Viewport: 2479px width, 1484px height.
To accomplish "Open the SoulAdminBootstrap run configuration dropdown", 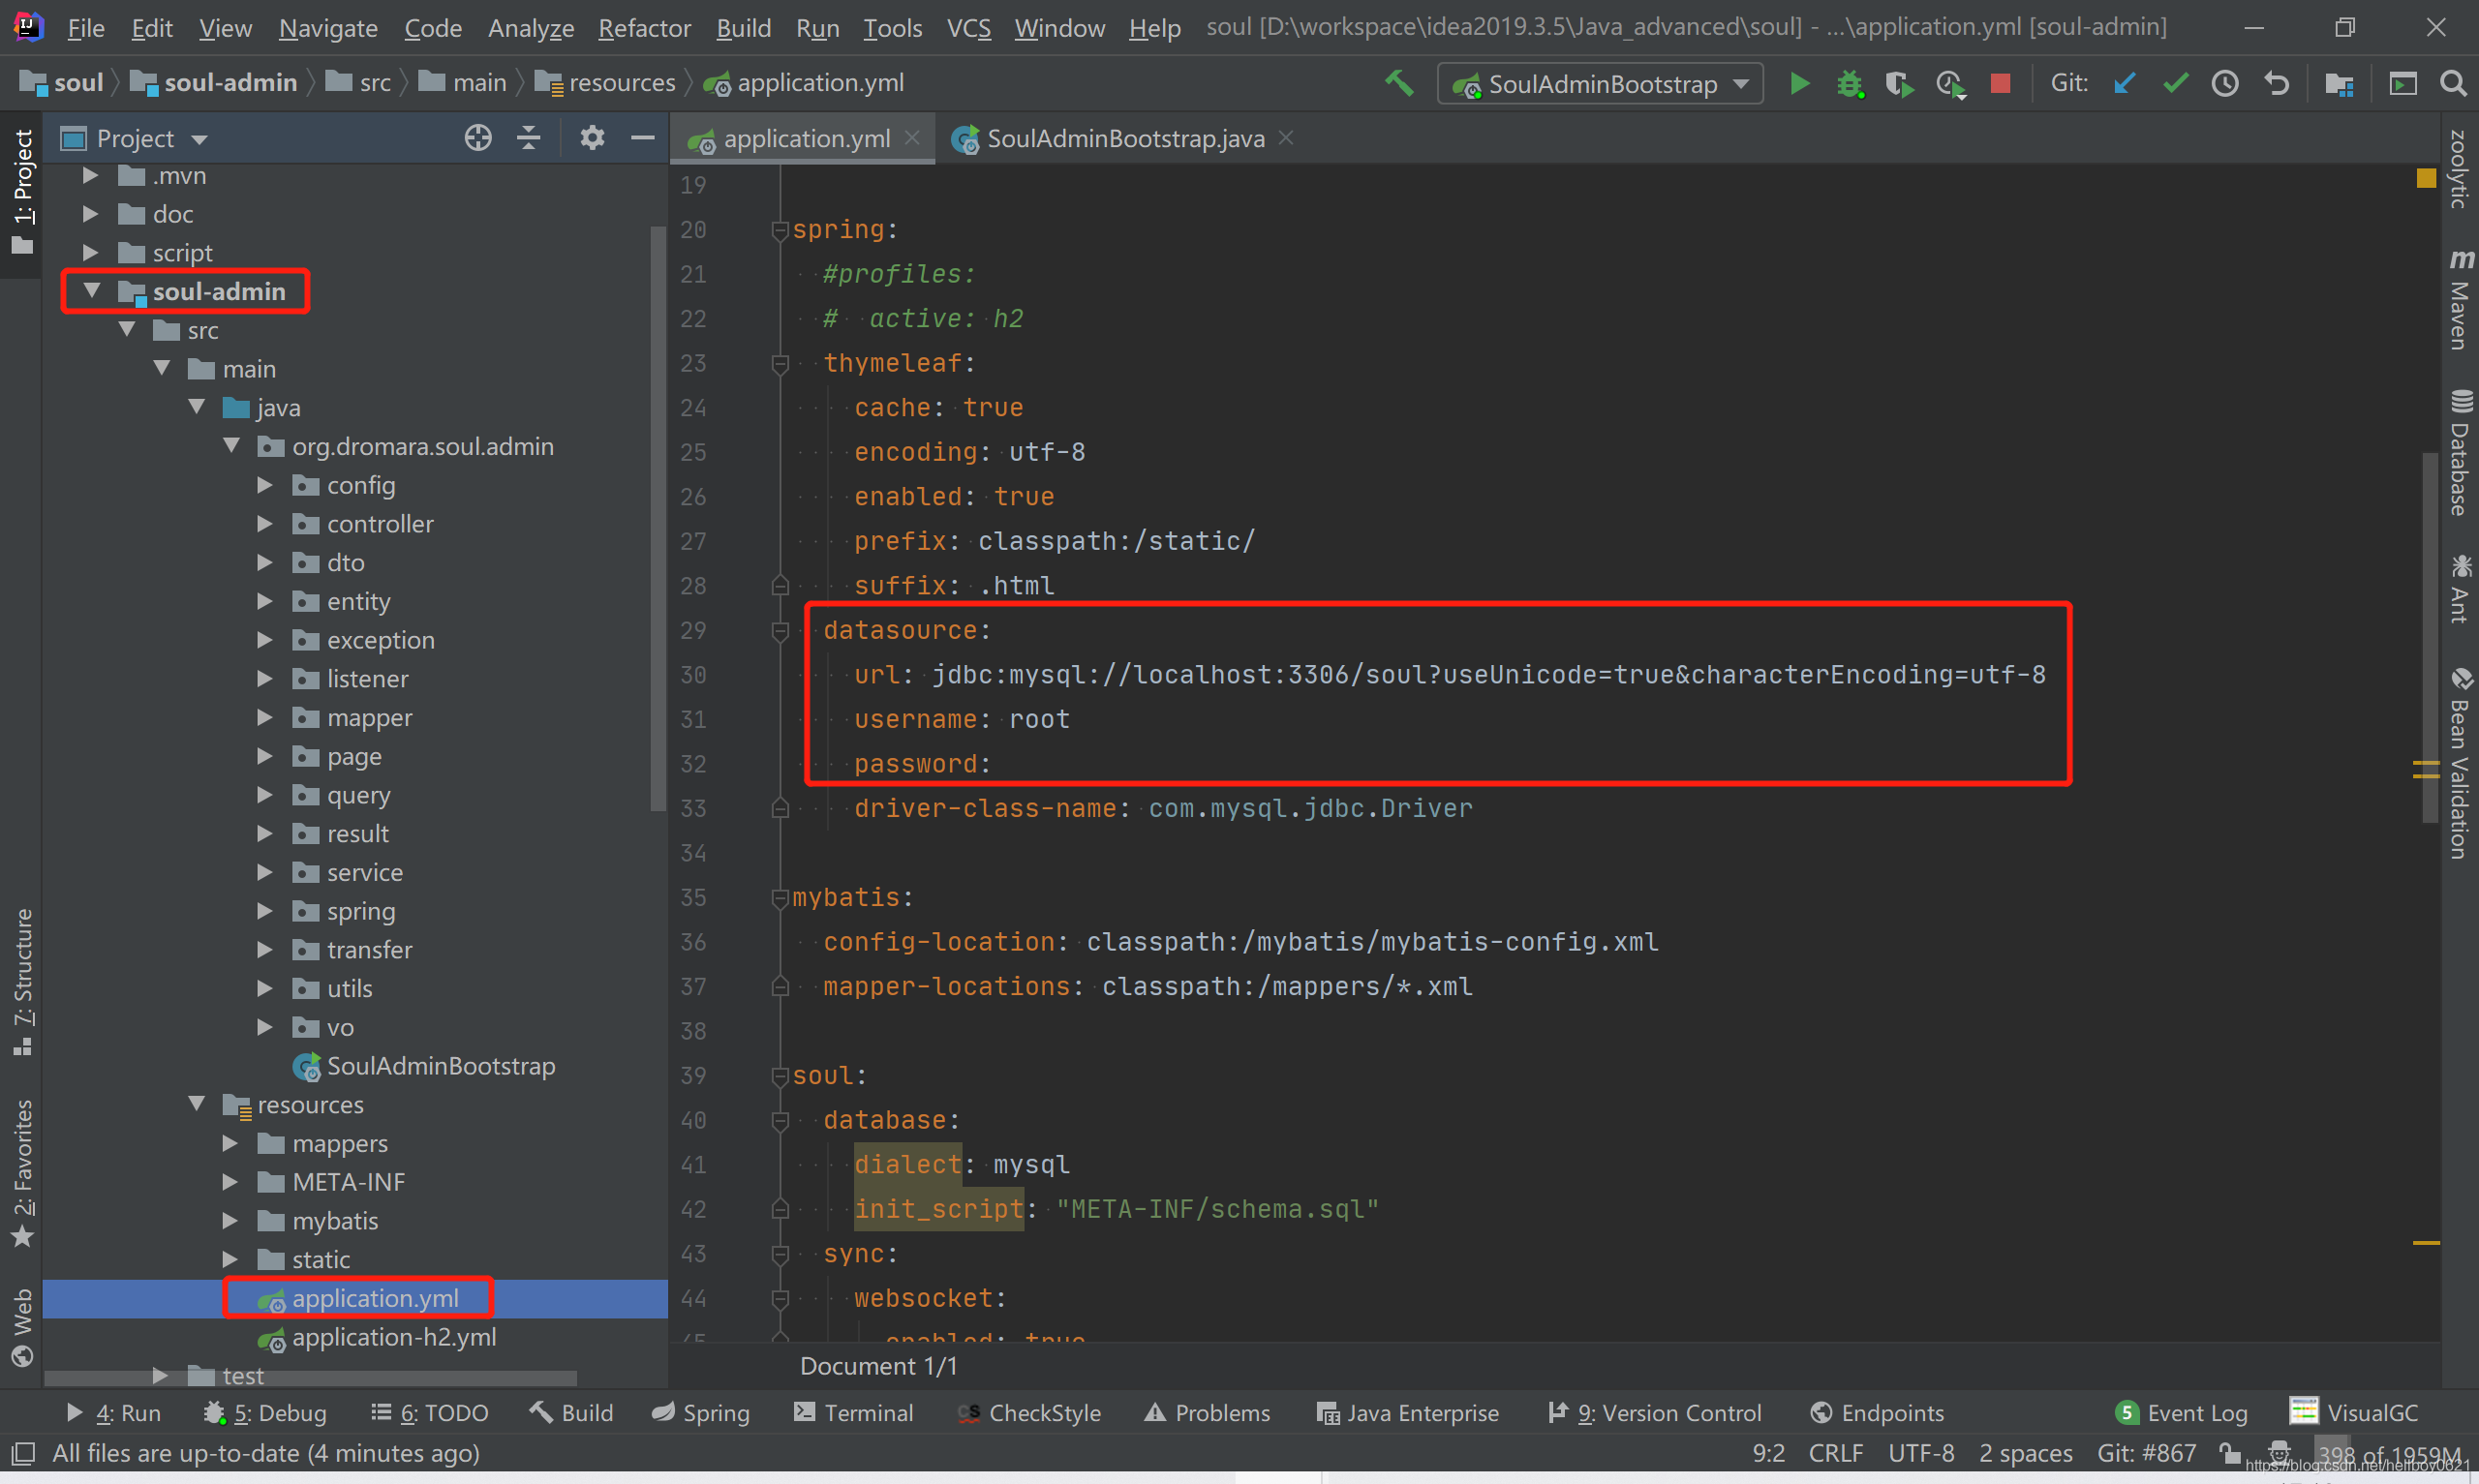I will [x=1600, y=84].
